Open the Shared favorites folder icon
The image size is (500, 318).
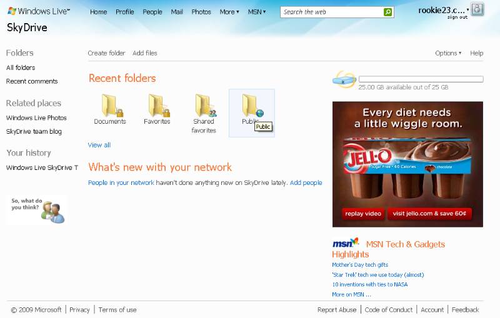[x=206, y=106]
